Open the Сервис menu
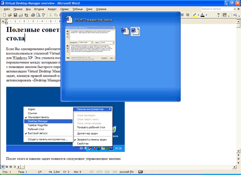 [x=65, y=9]
